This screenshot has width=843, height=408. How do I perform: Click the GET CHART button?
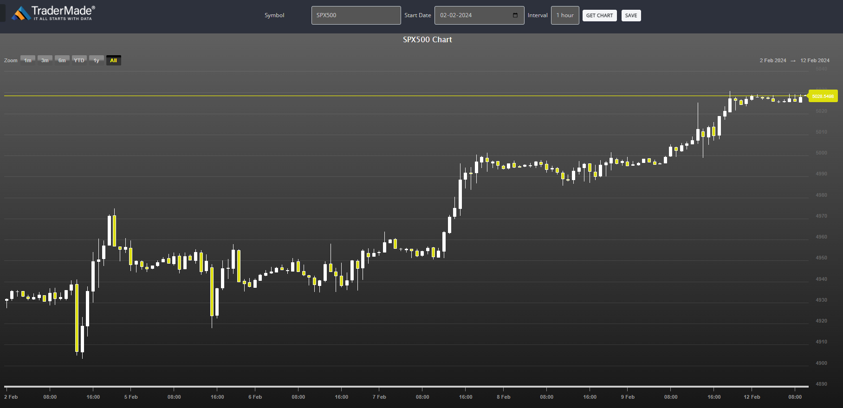tap(599, 15)
